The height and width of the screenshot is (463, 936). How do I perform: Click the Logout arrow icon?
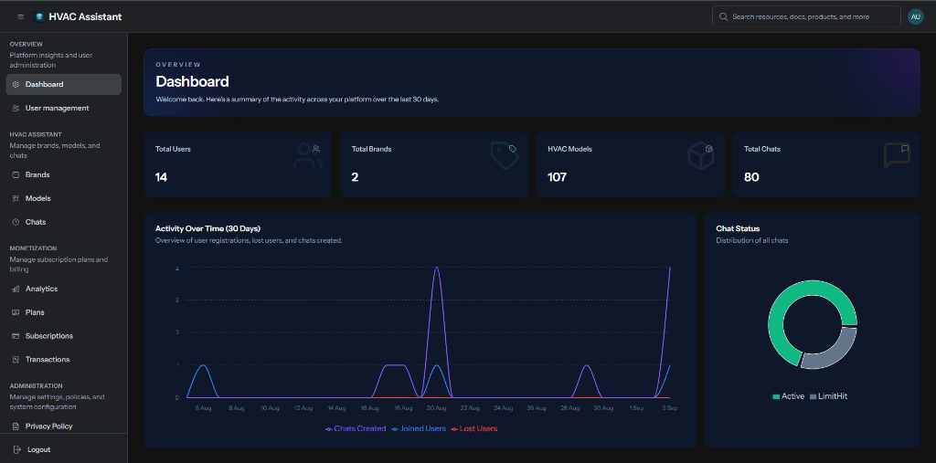16,449
